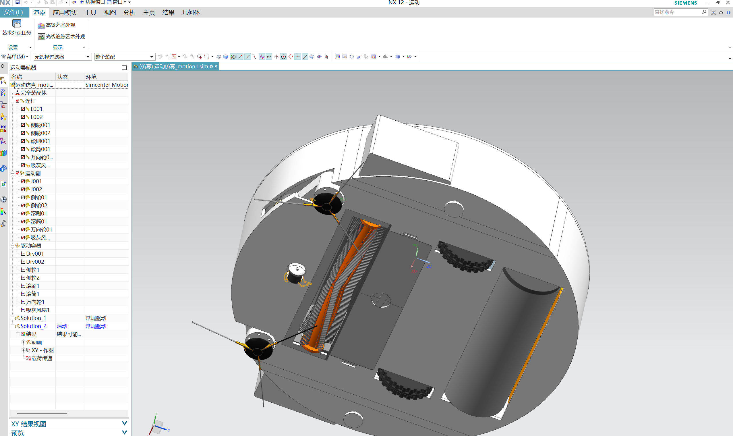Open the 分析 ribbon tab
Image resolution: width=733 pixels, height=436 pixels.
[x=129, y=13]
